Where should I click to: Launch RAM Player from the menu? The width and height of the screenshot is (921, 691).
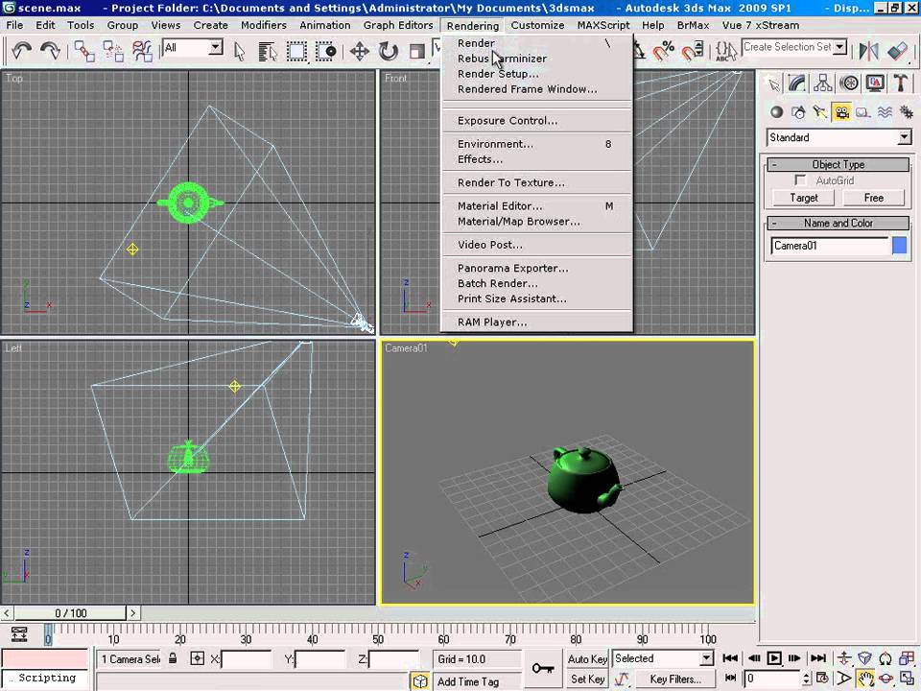[x=536, y=322]
